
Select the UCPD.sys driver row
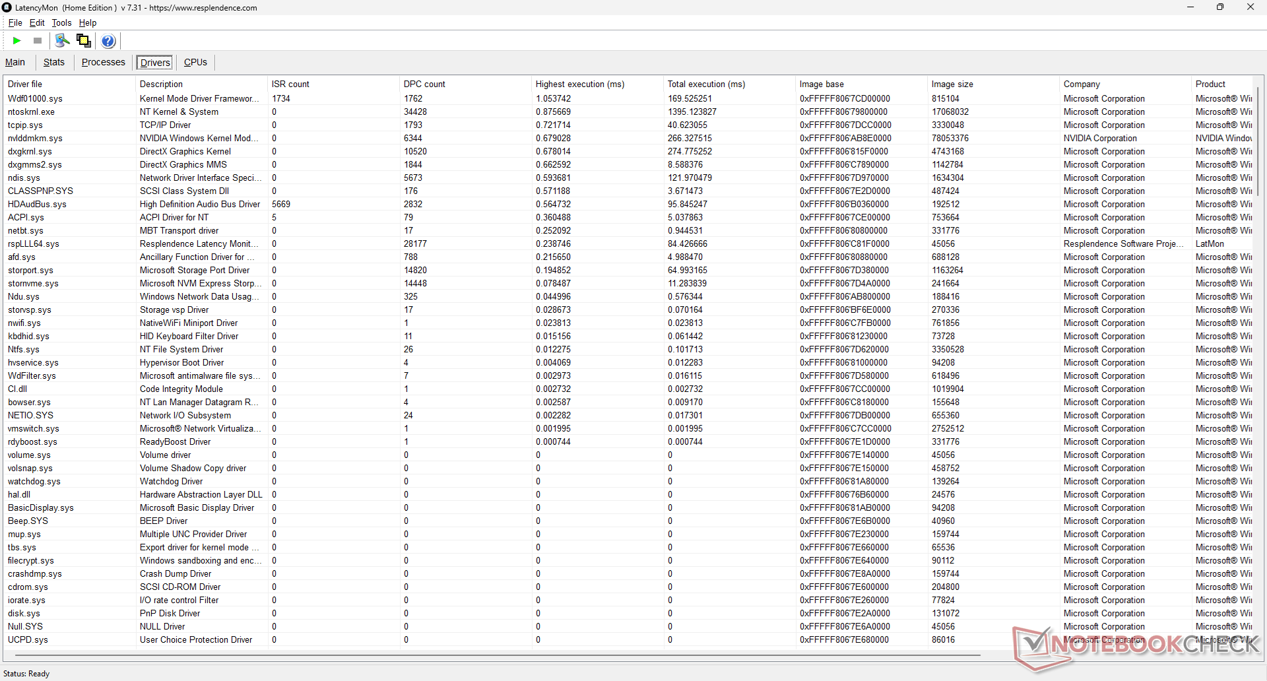[x=628, y=639]
